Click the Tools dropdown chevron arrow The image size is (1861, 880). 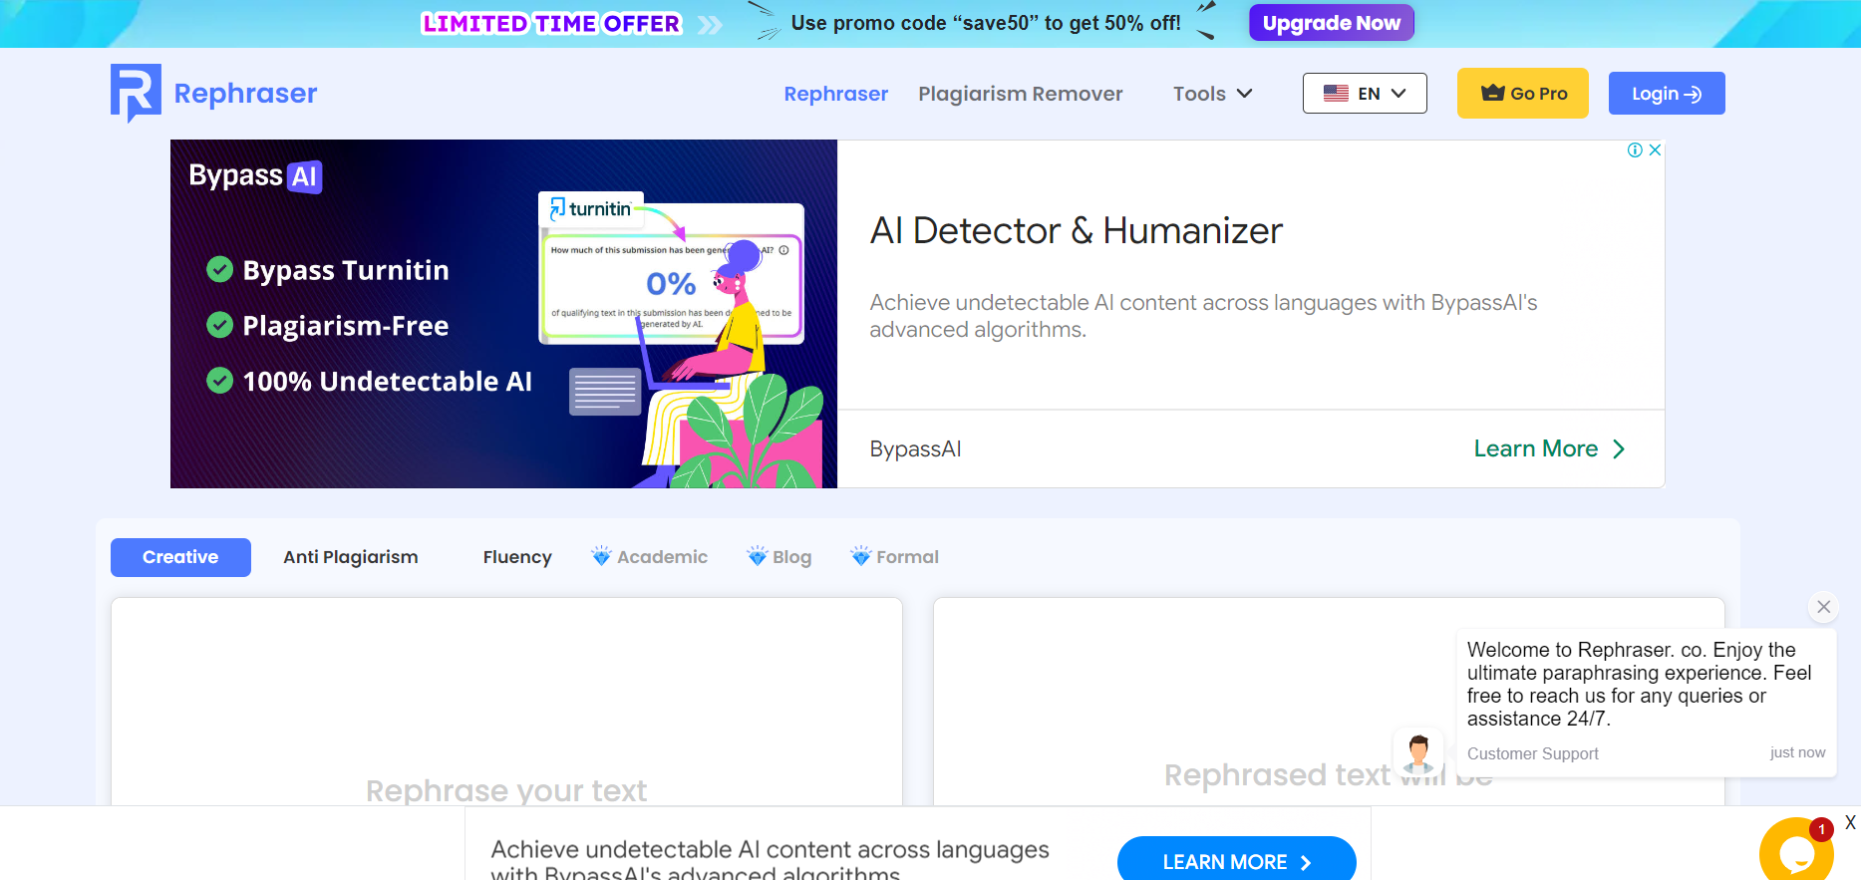tap(1244, 94)
